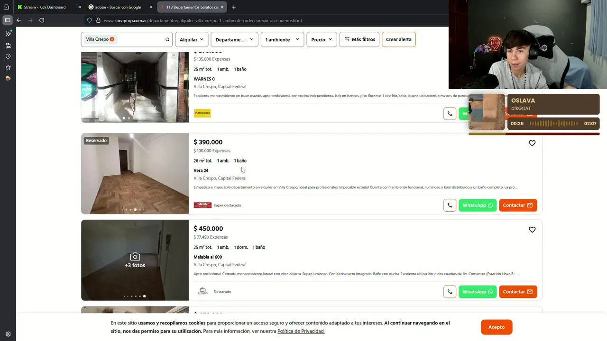
Task: Close the 118 Departamentos tab
Action: 222,7
